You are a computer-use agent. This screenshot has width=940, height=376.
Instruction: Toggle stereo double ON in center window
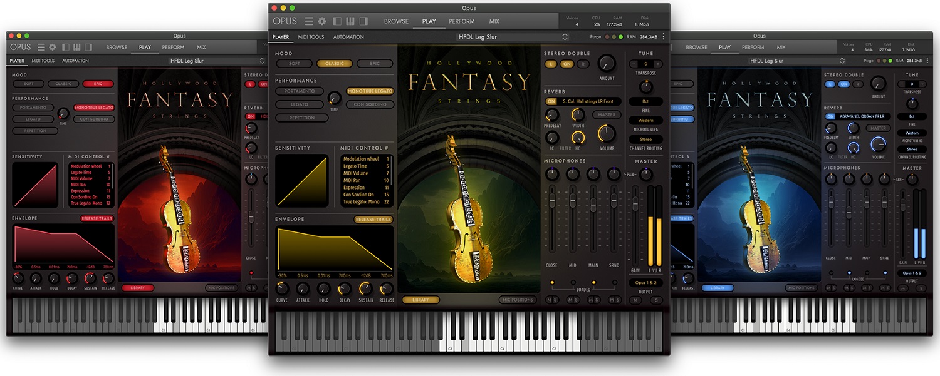[567, 64]
